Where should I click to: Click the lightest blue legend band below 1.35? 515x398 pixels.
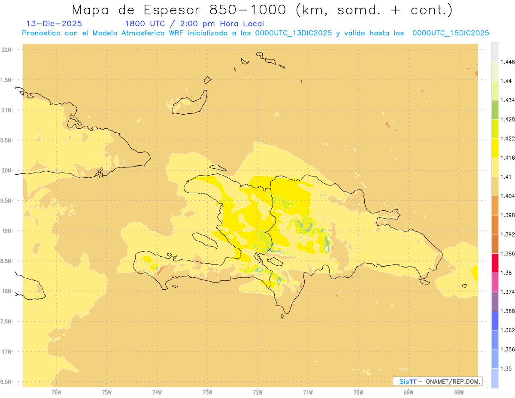(x=495, y=378)
